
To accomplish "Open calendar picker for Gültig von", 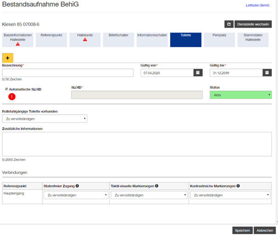I will [x=198, y=73].
